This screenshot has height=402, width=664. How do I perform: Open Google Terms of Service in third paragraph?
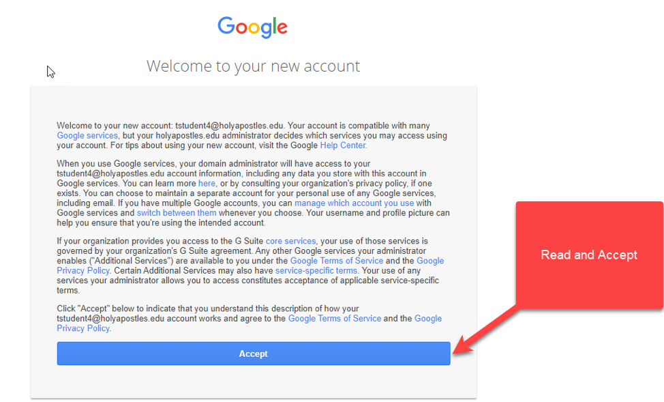click(x=337, y=261)
